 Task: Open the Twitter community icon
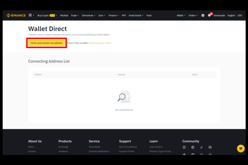[x=184, y=154]
